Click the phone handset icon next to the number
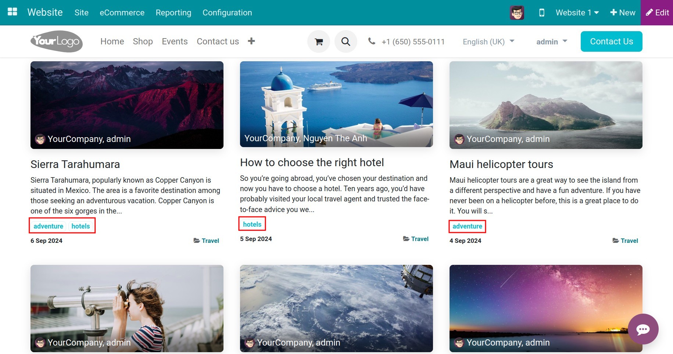Image resolution: width=673 pixels, height=354 pixels. pyautogui.click(x=372, y=41)
